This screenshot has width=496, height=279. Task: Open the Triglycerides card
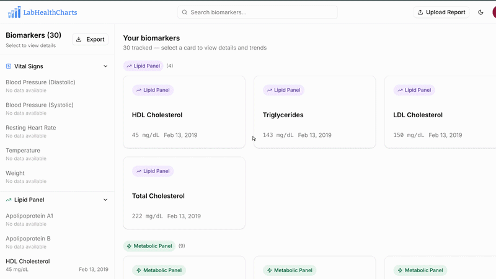click(x=315, y=112)
